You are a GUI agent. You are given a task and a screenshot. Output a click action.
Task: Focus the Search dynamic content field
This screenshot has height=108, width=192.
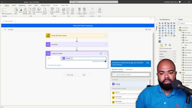(131, 74)
